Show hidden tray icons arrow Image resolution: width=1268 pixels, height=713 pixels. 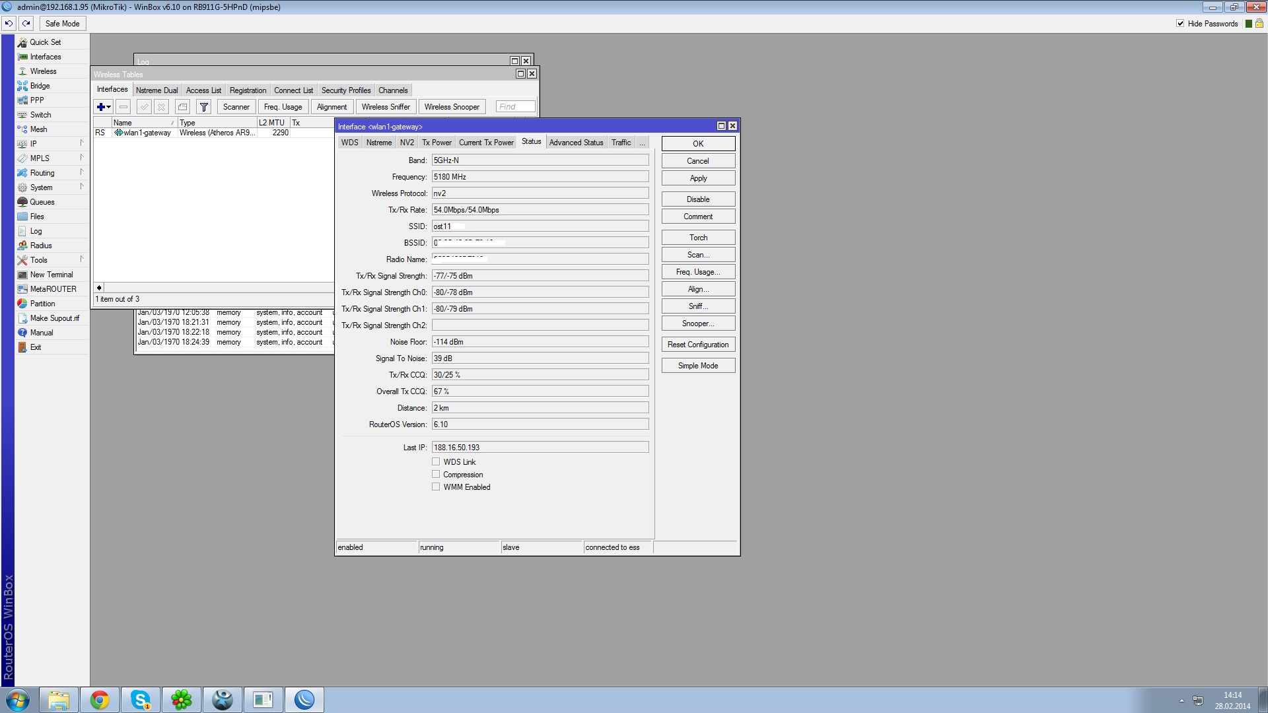click(x=1181, y=700)
